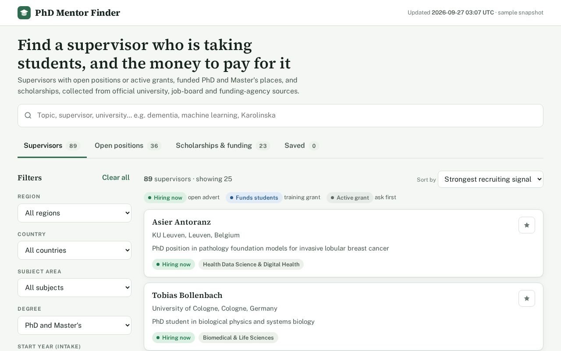The height and width of the screenshot is (351, 561).
Task: Click the Health Data Science & Digital Health tag
Action: point(251,264)
